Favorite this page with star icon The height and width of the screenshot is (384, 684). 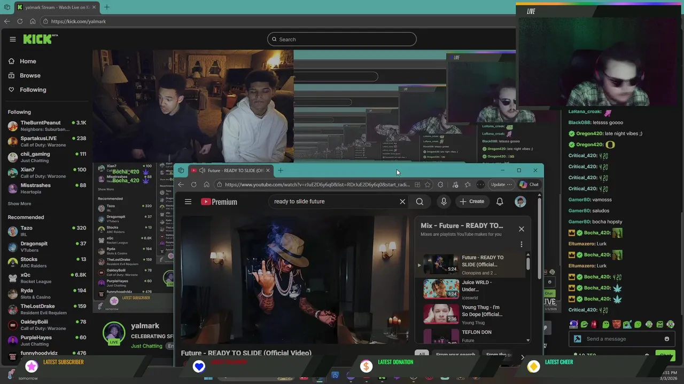[x=428, y=185]
